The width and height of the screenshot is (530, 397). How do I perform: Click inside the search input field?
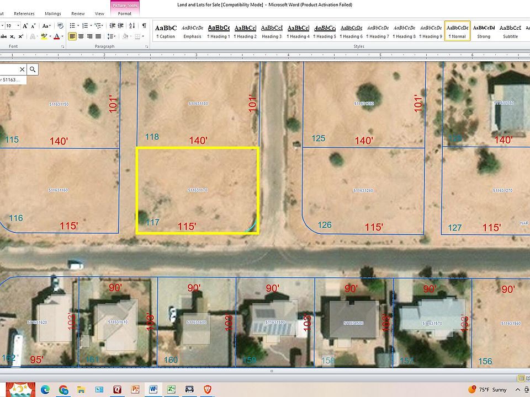[x=9, y=69]
